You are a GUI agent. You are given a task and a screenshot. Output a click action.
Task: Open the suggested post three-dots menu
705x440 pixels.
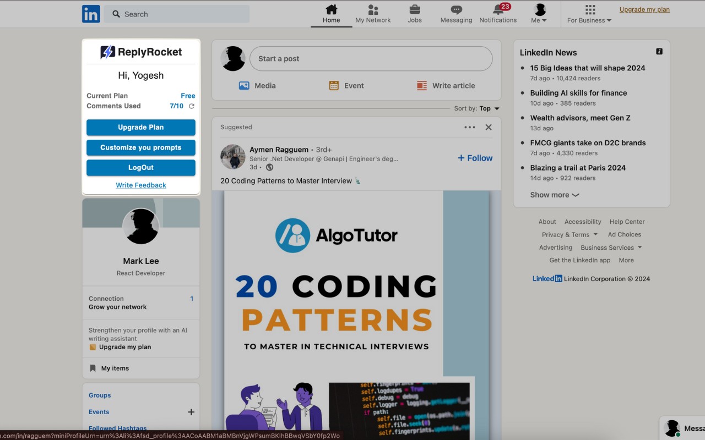[x=470, y=127]
